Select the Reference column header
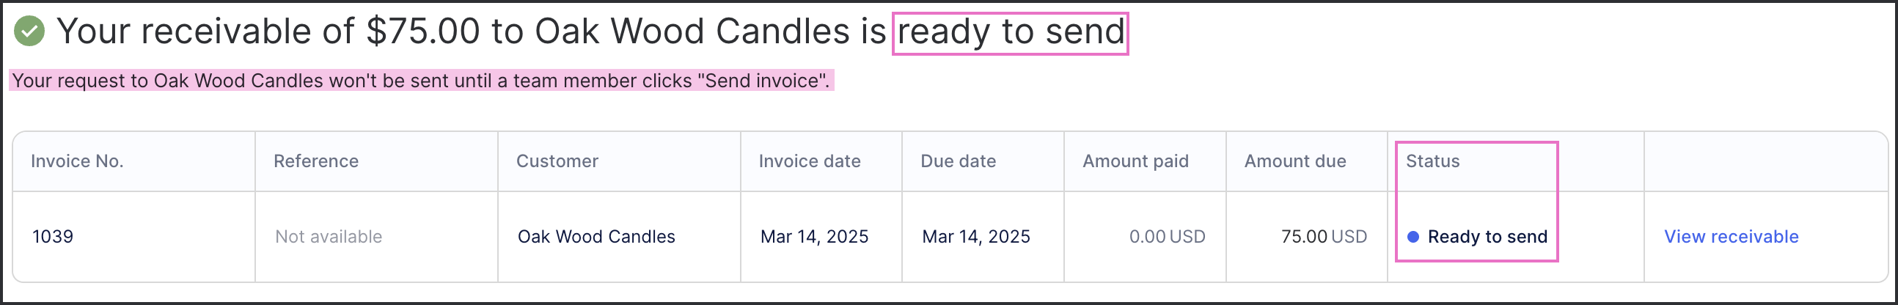This screenshot has height=305, width=1898. point(316,161)
